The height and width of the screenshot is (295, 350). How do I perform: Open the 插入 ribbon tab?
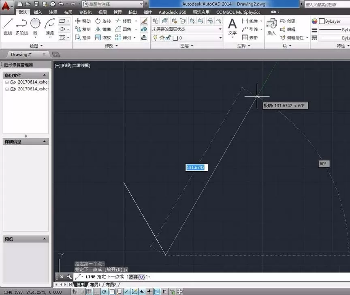[x=38, y=12]
